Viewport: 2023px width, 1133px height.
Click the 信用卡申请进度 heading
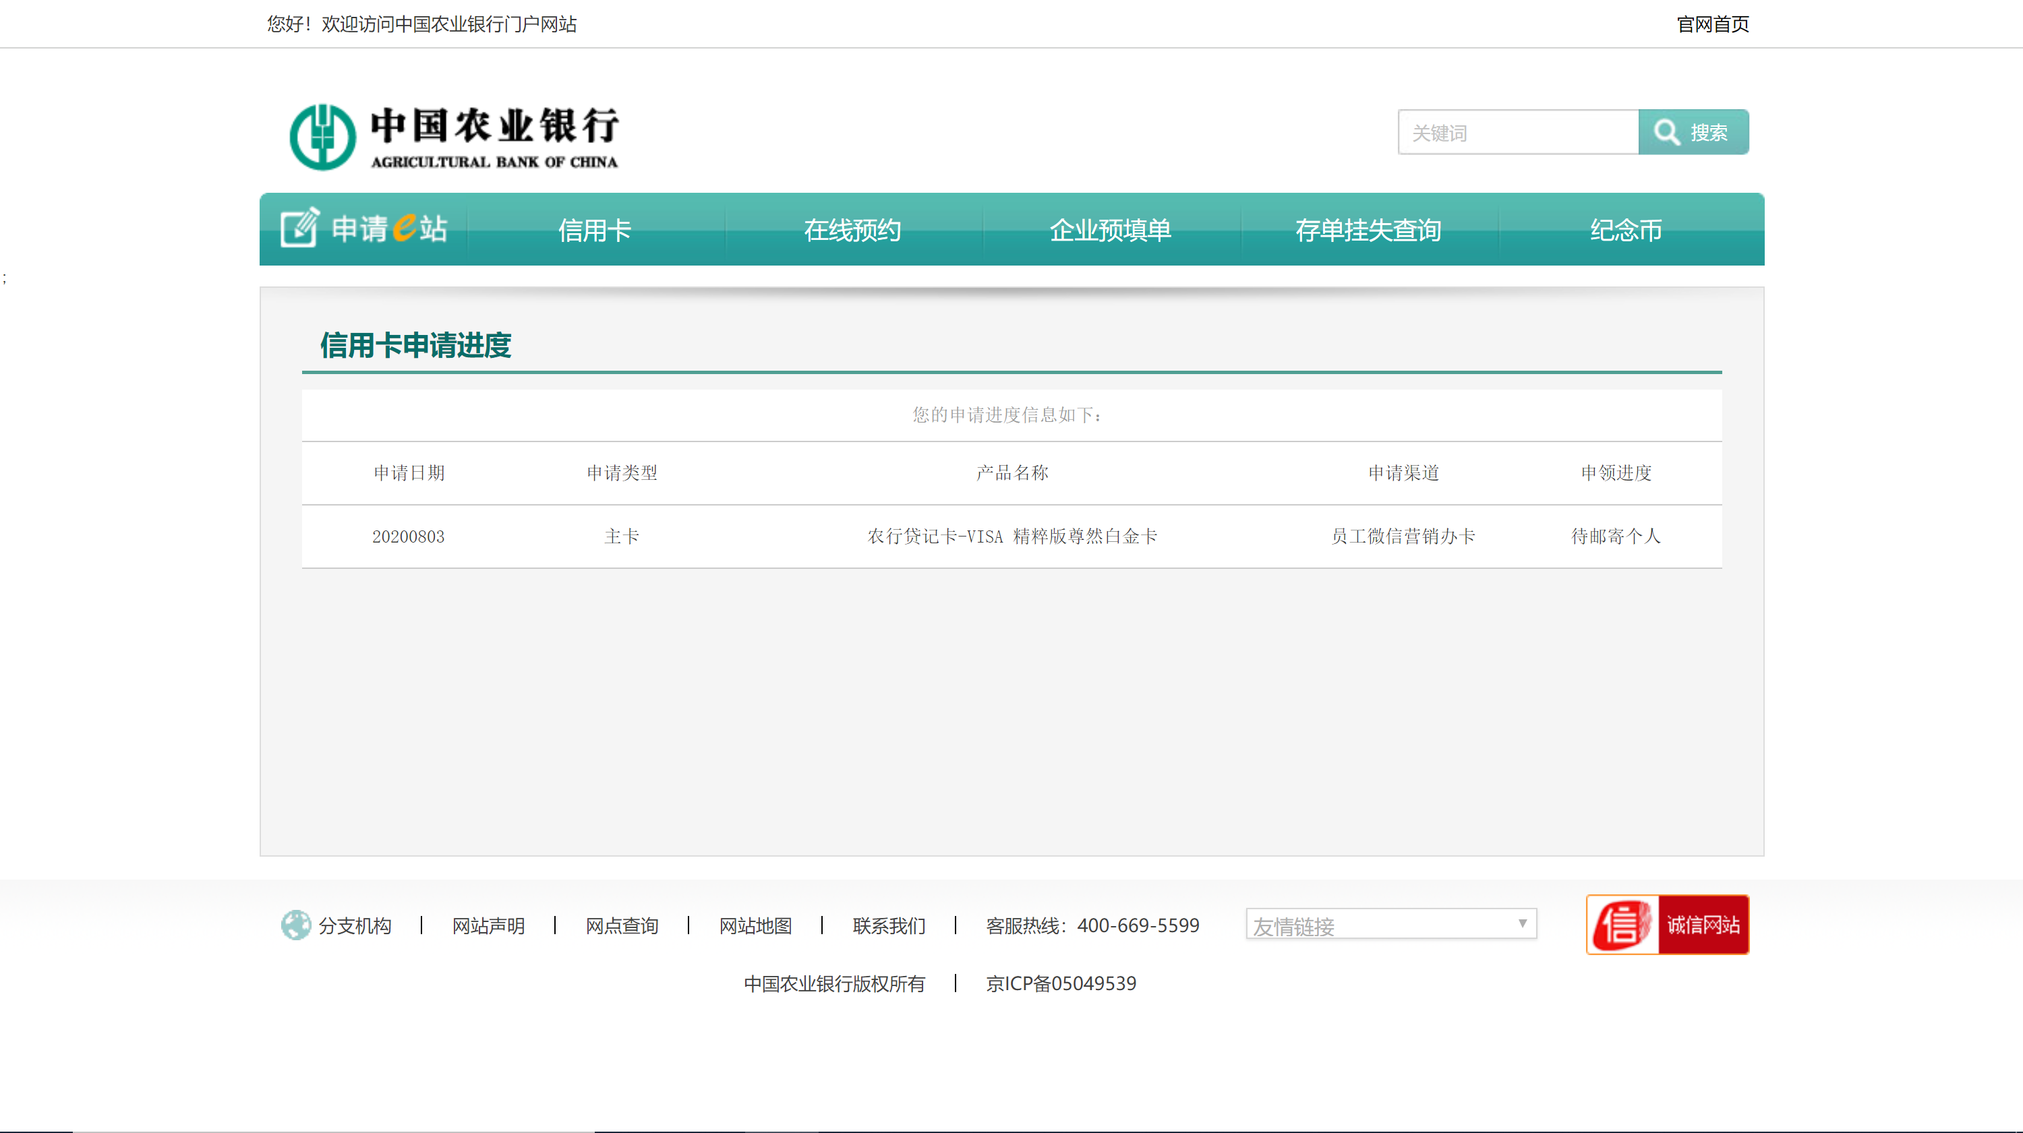pyautogui.click(x=415, y=346)
